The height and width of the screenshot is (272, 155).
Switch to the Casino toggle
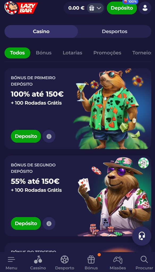(41, 31)
